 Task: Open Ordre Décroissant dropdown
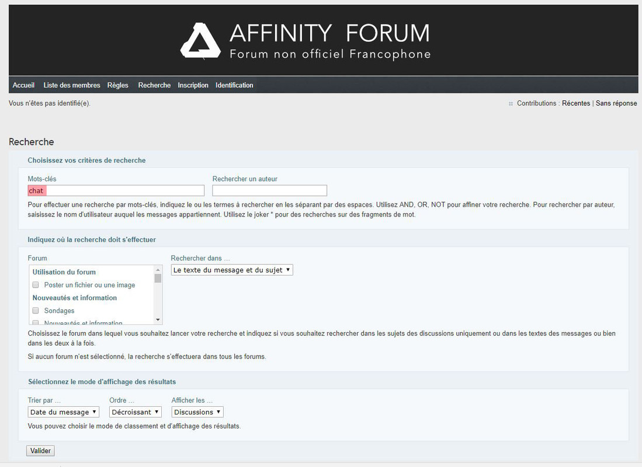point(135,412)
